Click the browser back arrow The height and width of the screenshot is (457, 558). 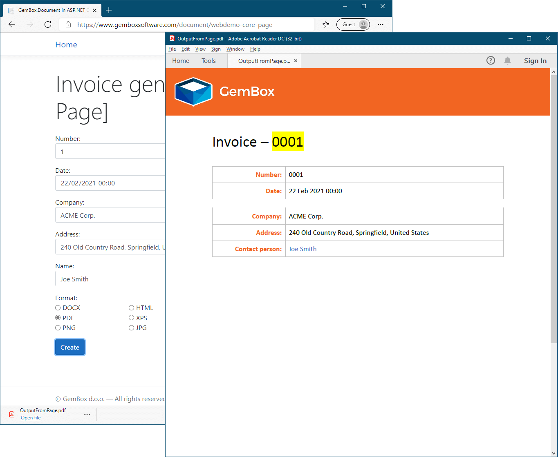[12, 25]
